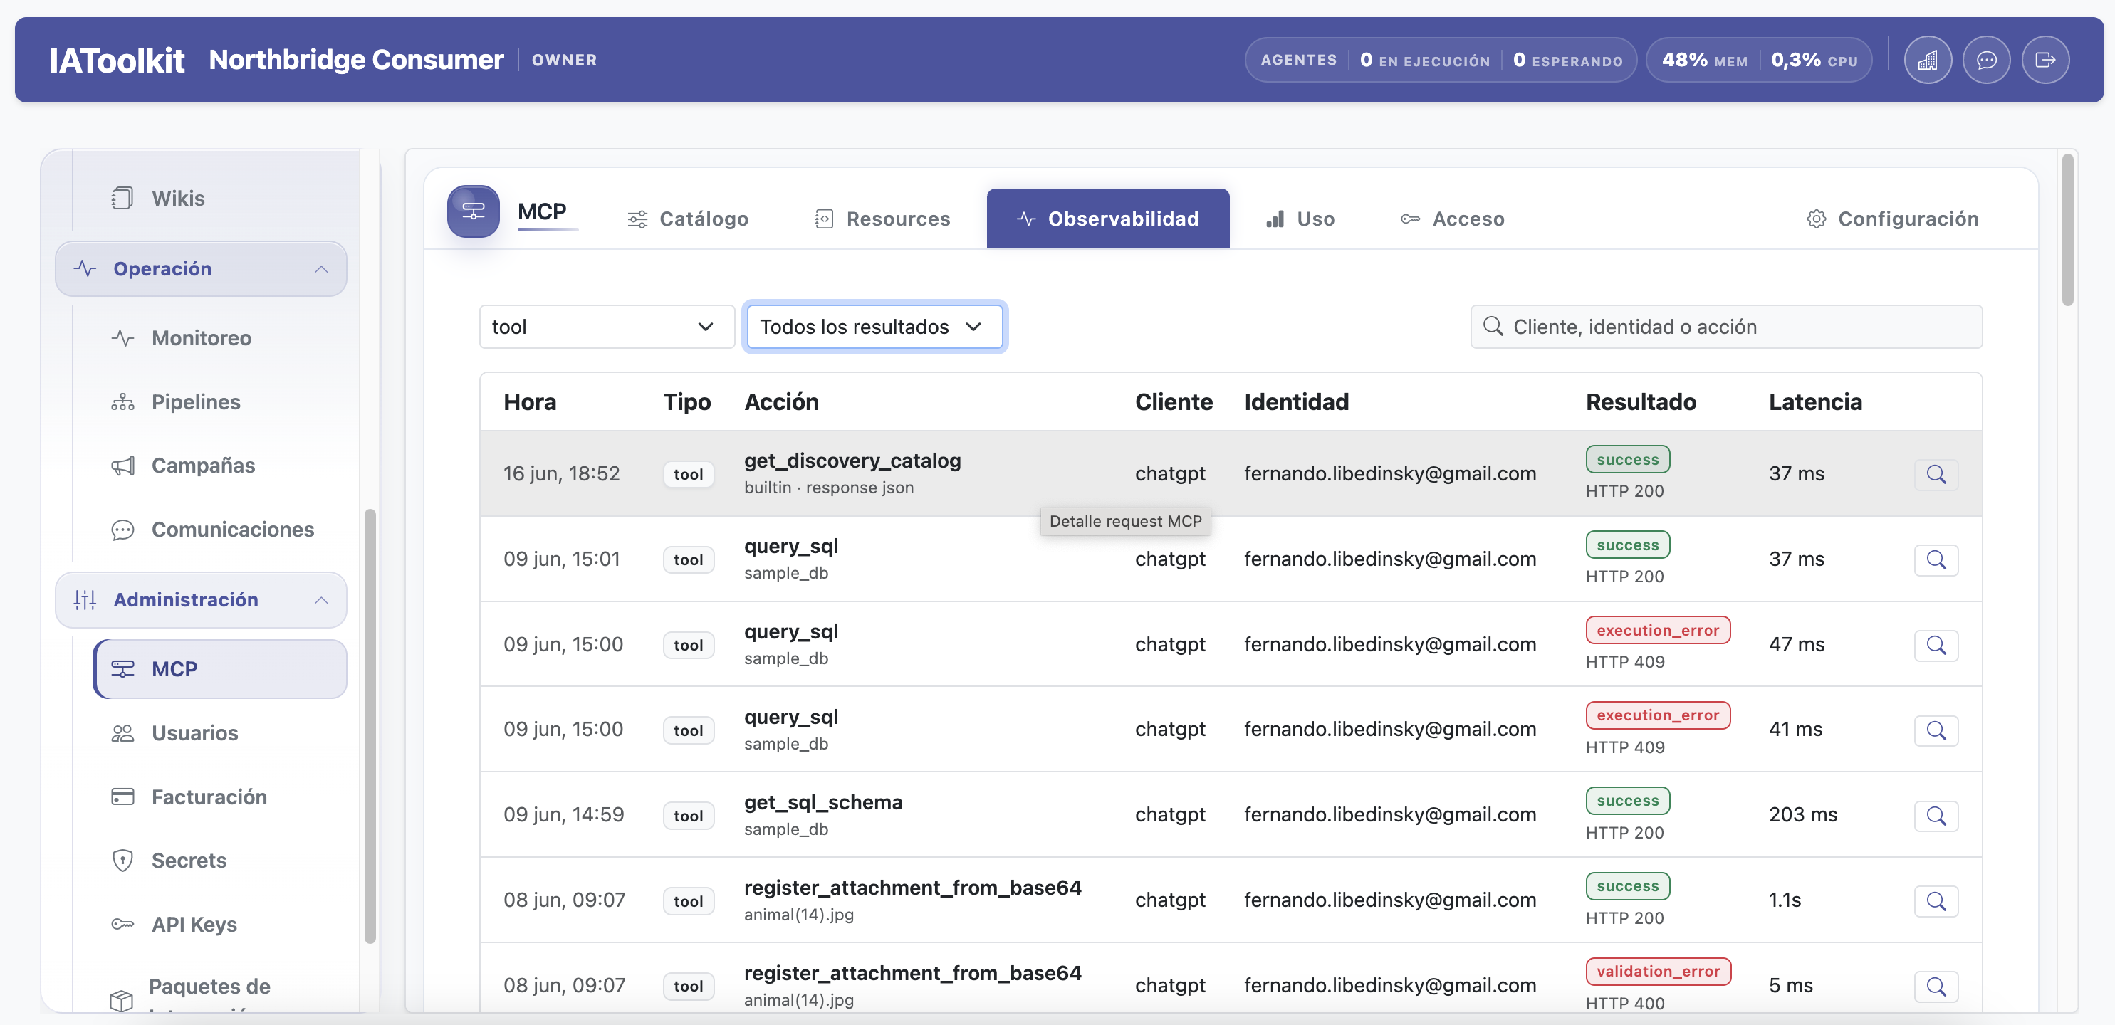Click the Secrets shield icon

pyautogui.click(x=122, y=860)
